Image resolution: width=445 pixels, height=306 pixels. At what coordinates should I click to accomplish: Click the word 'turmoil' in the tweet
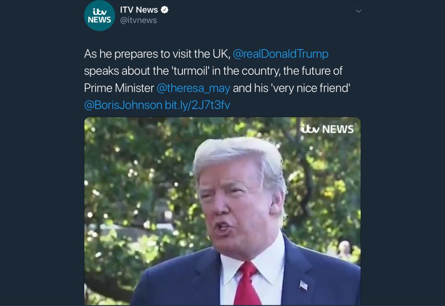tap(190, 71)
